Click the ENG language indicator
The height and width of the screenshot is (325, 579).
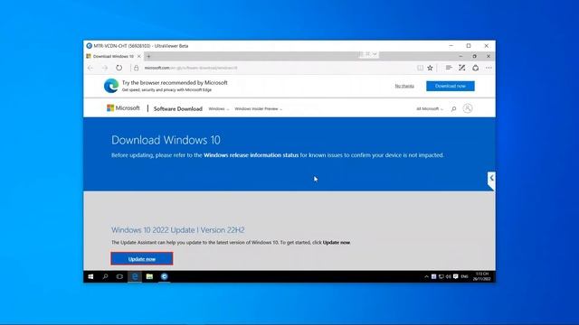pos(464,276)
